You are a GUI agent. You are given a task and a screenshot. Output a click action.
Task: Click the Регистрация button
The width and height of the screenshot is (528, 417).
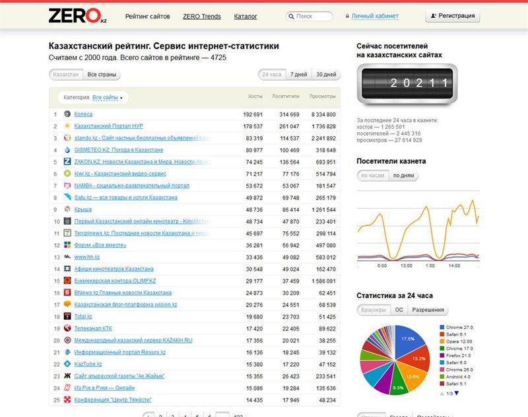pyautogui.click(x=453, y=16)
